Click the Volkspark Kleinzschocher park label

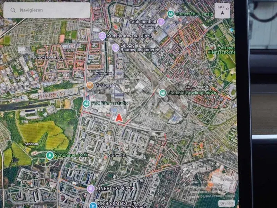pyautogui.click(x=222, y=50)
